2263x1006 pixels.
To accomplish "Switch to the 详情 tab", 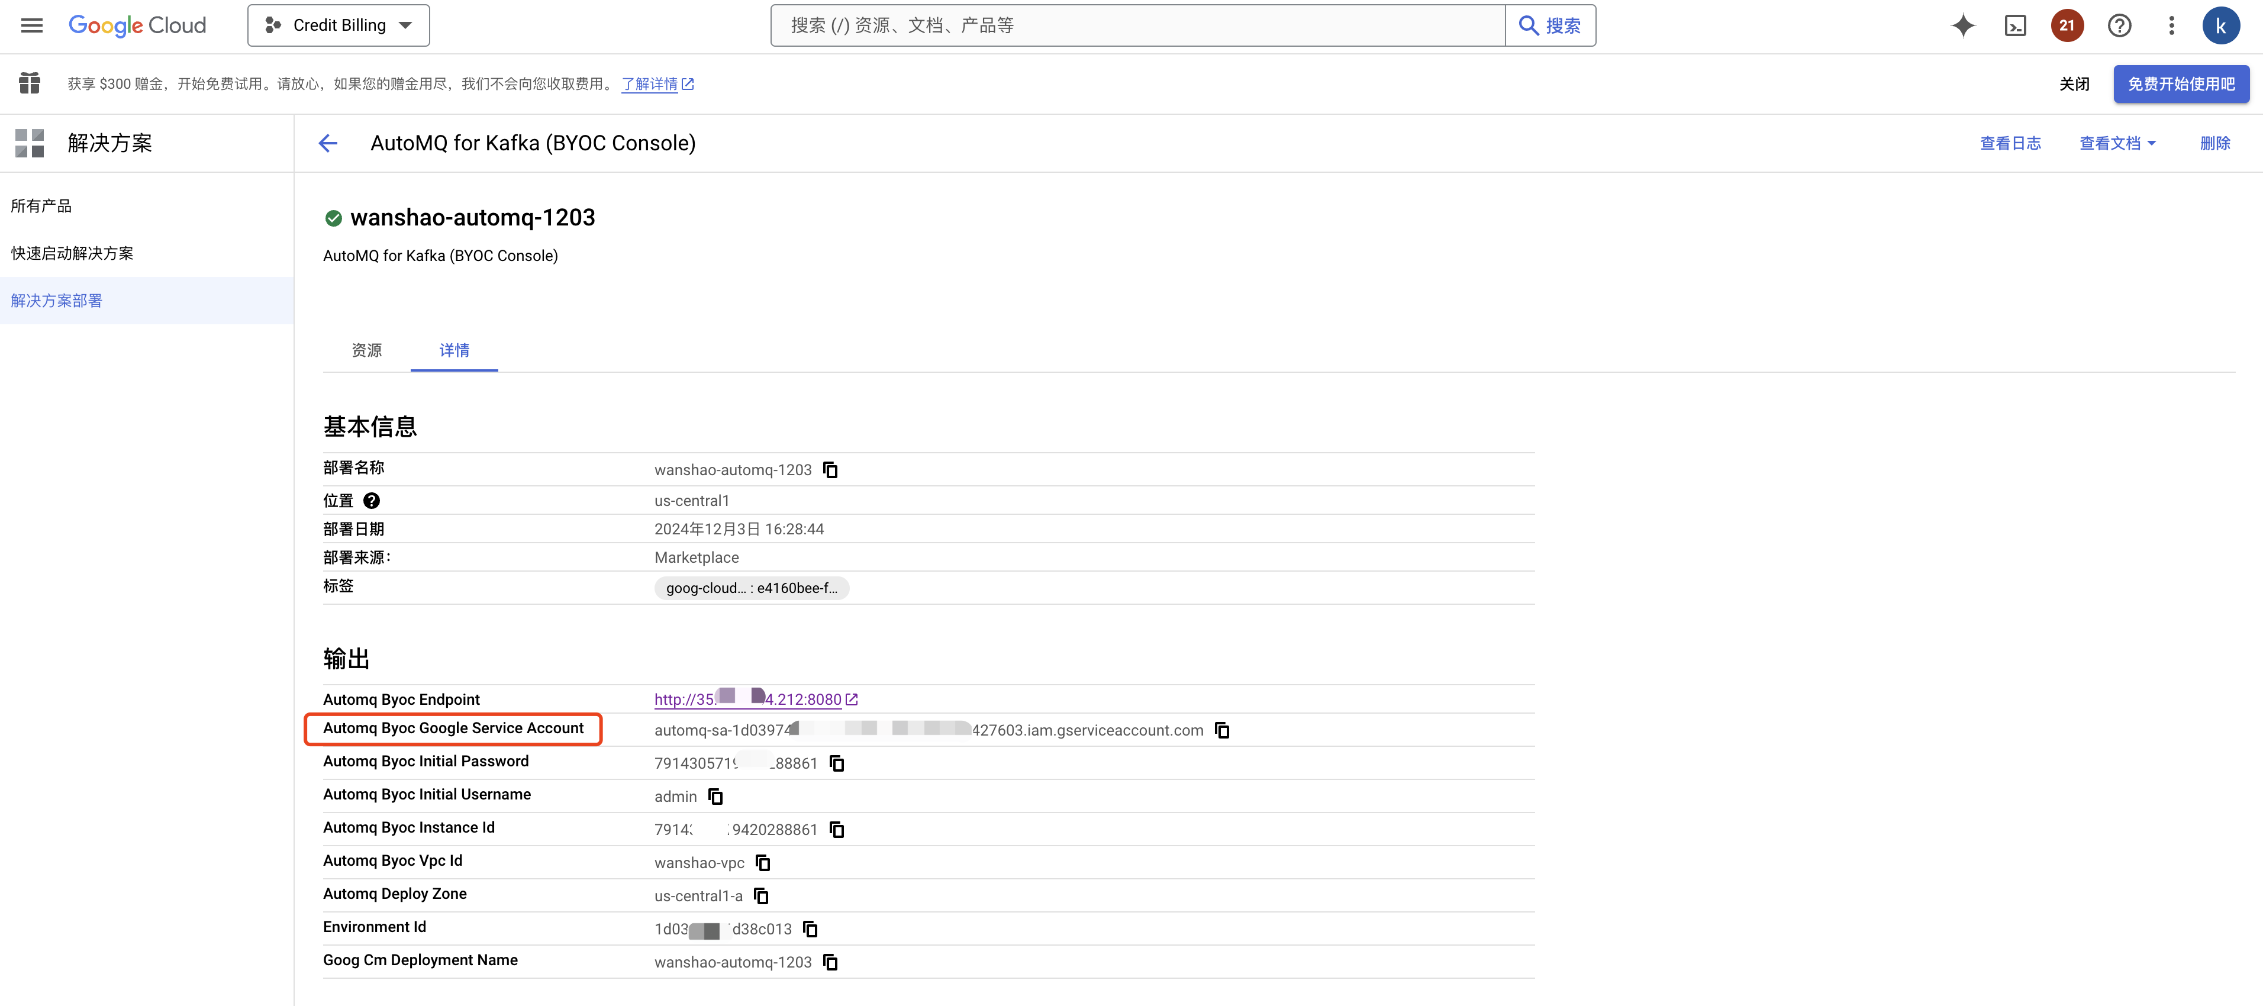I will click(454, 350).
